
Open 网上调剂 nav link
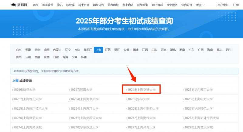click(157, 5)
